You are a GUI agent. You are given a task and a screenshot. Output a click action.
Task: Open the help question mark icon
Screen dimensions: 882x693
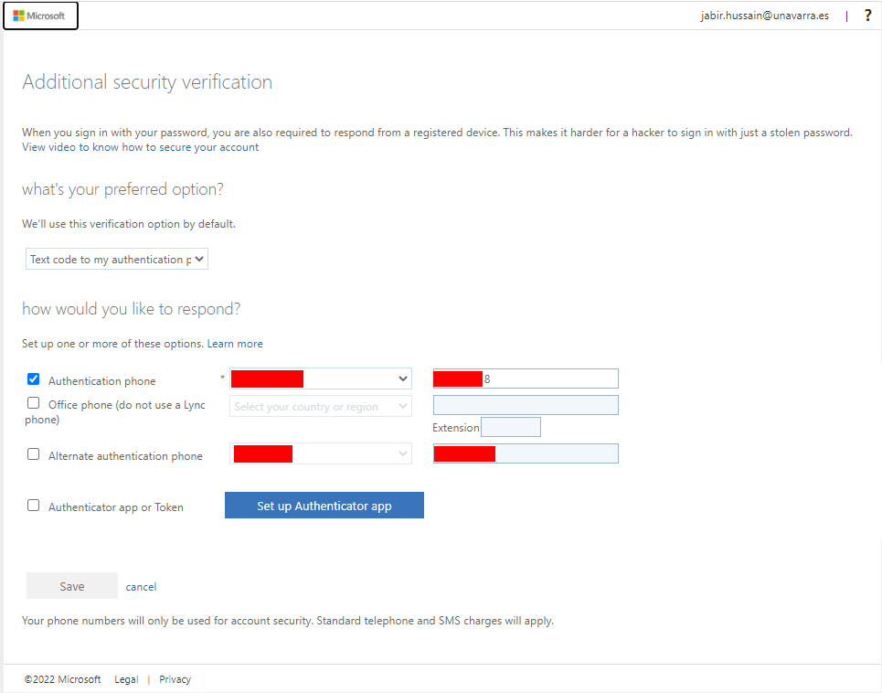click(x=867, y=16)
